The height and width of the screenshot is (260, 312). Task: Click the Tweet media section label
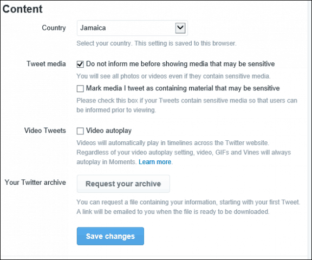click(46, 64)
